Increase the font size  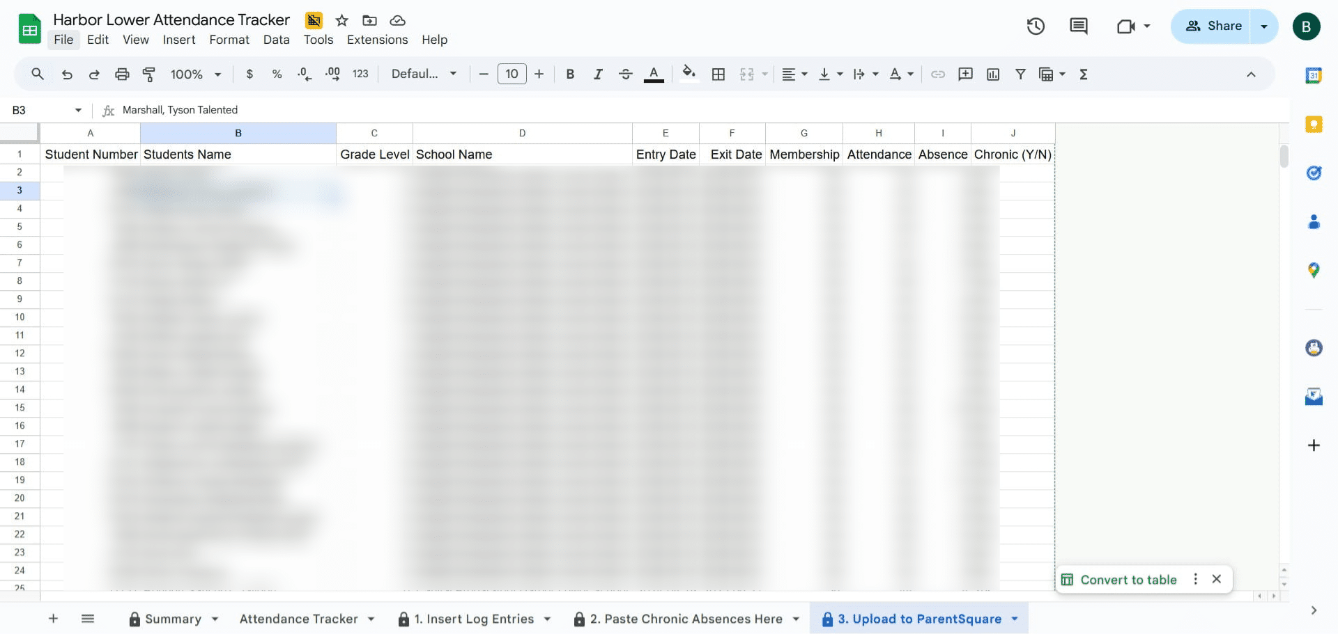(x=539, y=74)
